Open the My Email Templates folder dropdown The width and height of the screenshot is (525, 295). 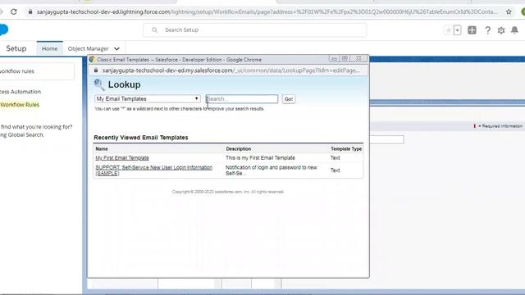[148, 98]
